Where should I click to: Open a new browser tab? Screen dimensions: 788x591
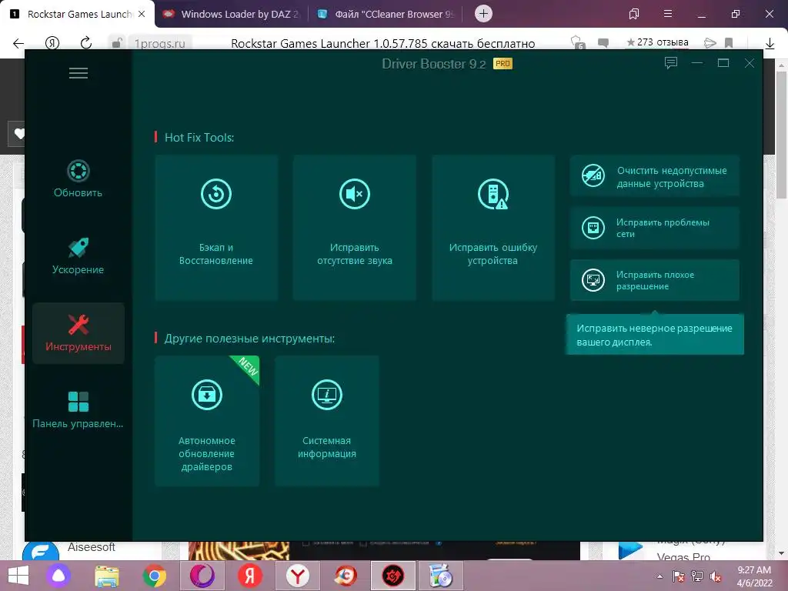[483, 14]
